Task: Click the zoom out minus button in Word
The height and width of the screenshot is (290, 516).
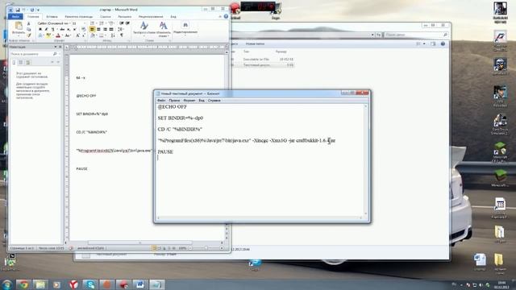Action: pos(190,248)
